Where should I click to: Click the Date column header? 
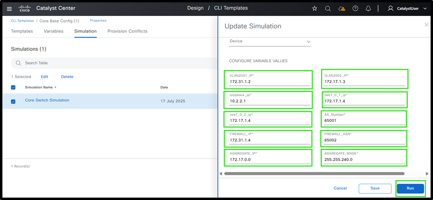click(x=164, y=88)
